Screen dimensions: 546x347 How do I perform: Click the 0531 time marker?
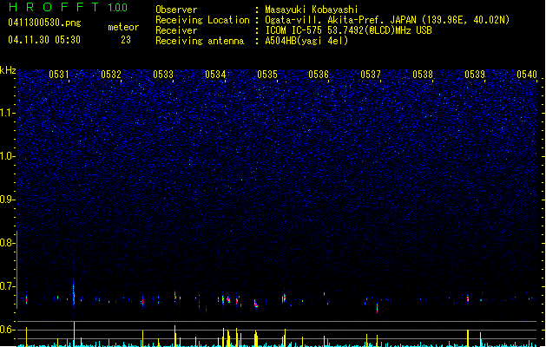(x=59, y=75)
